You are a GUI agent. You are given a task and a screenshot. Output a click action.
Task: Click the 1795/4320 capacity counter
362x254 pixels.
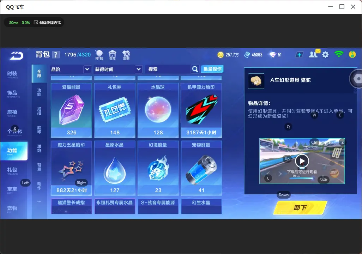point(78,55)
